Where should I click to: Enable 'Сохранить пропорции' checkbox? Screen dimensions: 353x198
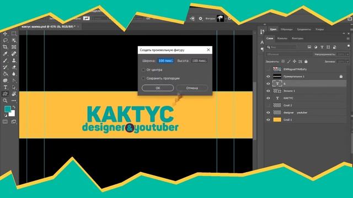click(143, 78)
